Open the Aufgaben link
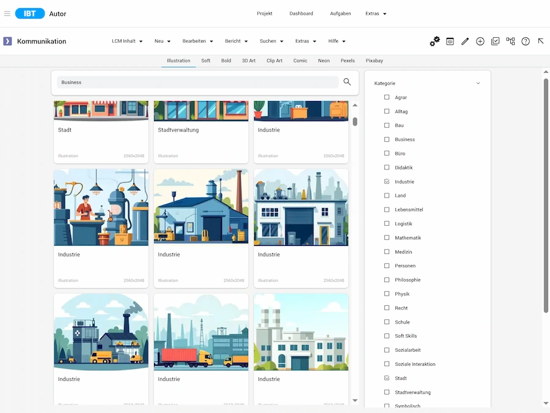Screen dimensions: 550x413 (340, 13)
